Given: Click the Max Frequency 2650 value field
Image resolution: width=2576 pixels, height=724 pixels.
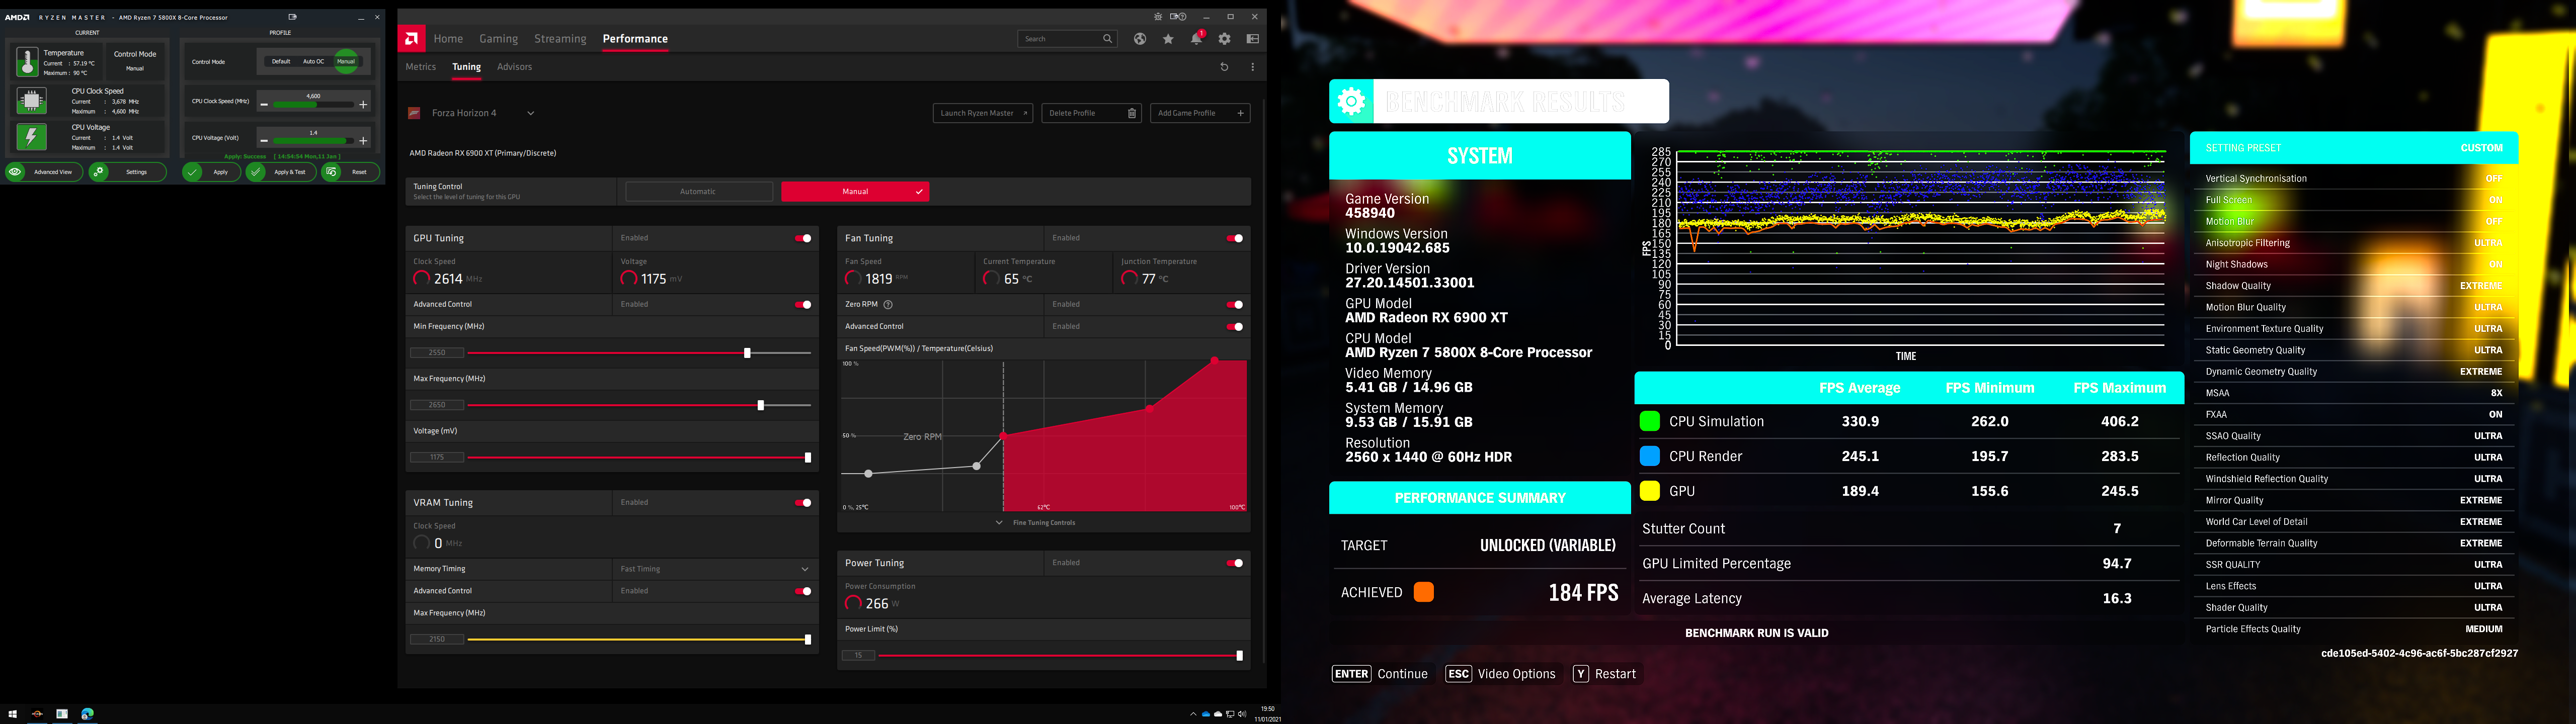Looking at the screenshot, I should click(437, 405).
